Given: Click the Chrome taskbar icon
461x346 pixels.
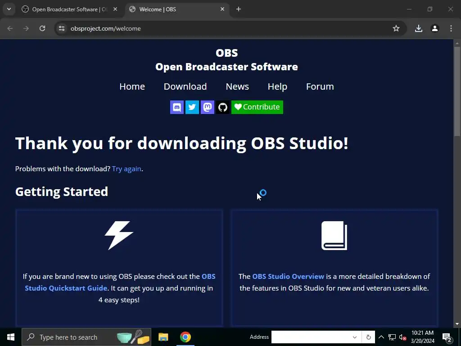Looking at the screenshot, I should [185, 337].
